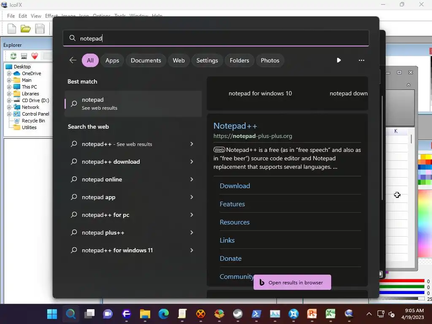Click the notepad scroll-paper icon on taskbar
The height and width of the screenshot is (324, 432).
[x=182, y=314]
